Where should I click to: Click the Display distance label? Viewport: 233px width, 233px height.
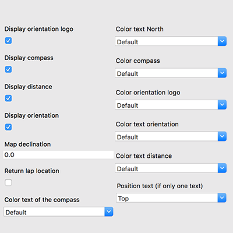point(29,87)
